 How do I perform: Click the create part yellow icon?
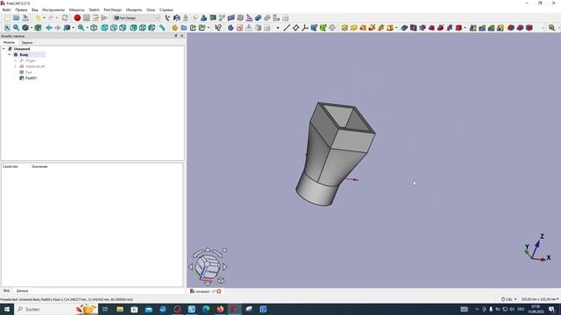[x=174, y=27]
